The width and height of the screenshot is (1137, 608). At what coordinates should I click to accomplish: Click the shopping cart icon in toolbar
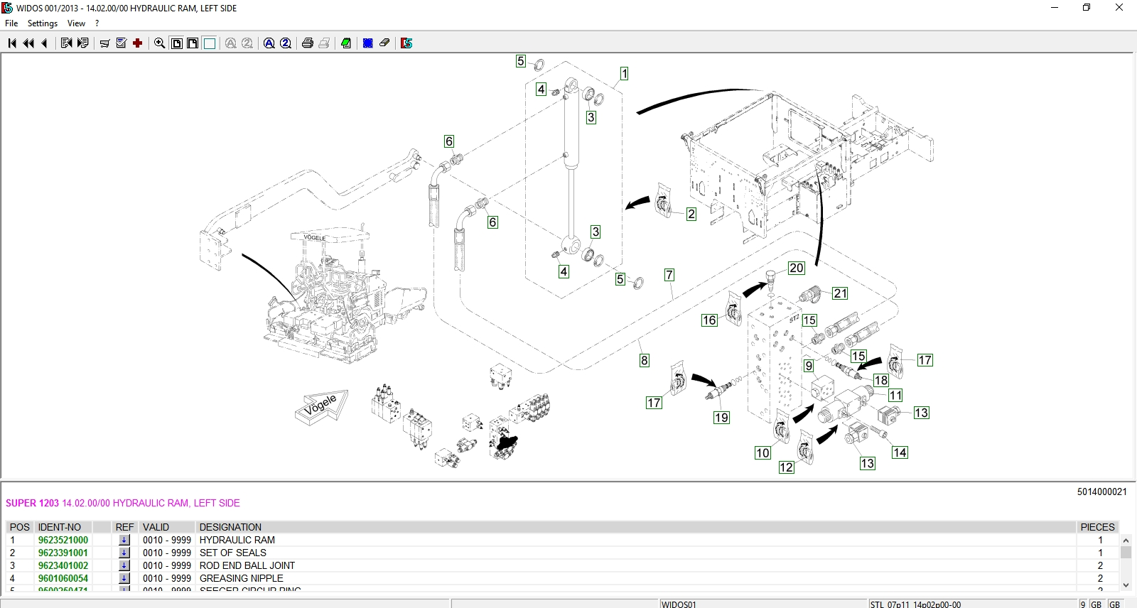coord(104,43)
